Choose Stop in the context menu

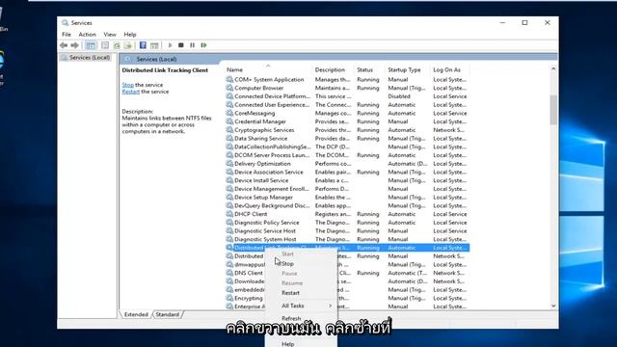(302, 263)
